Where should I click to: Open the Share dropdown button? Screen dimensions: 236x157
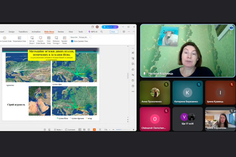(x=114, y=32)
